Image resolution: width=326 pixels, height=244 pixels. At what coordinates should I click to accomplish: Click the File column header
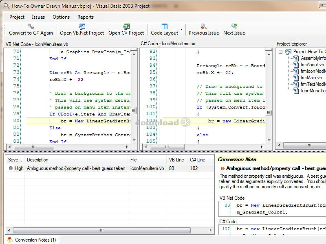[x=147, y=160]
